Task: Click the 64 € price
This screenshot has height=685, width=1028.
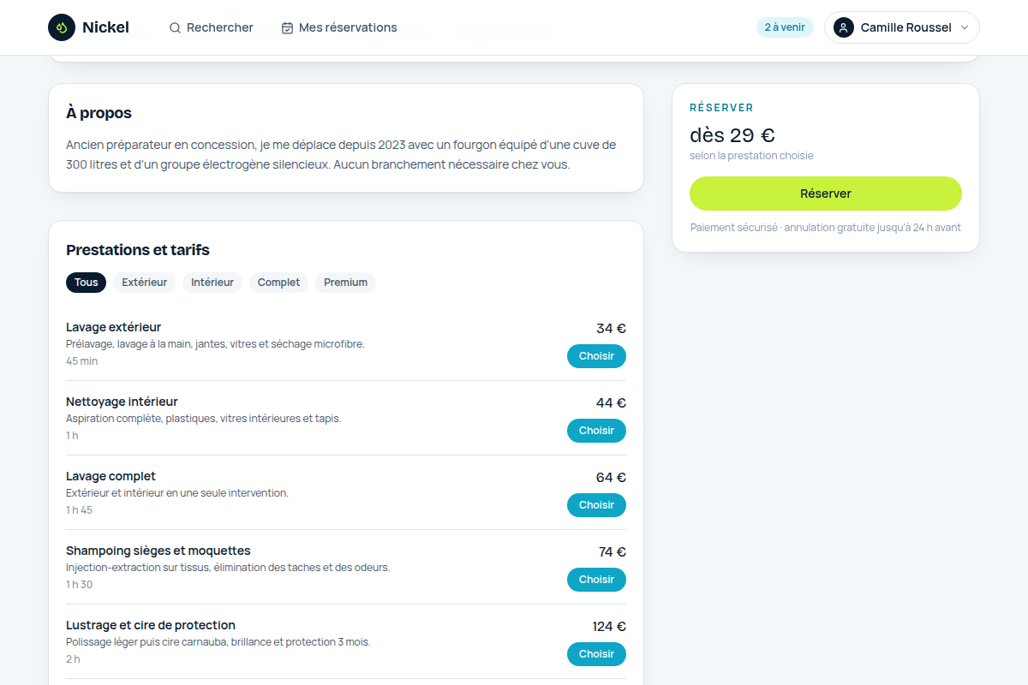Action: click(x=611, y=477)
